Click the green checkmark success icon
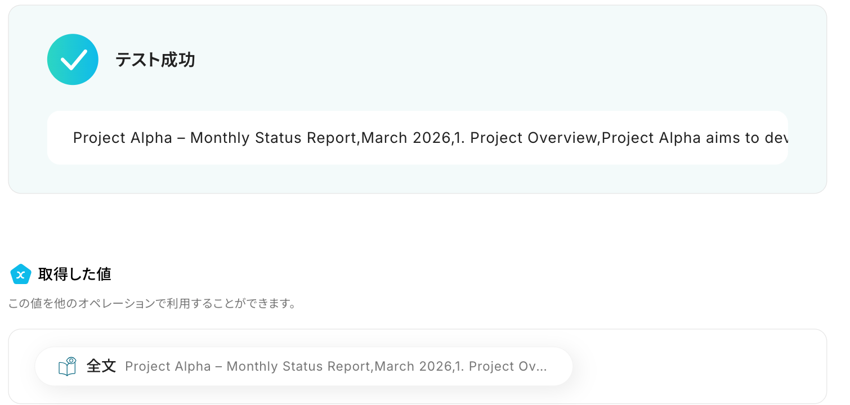850x405 pixels. [73, 60]
